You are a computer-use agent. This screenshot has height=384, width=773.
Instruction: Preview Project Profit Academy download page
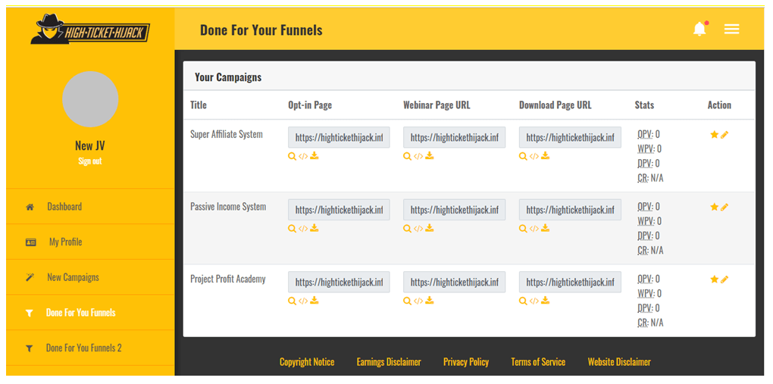tap(523, 301)
